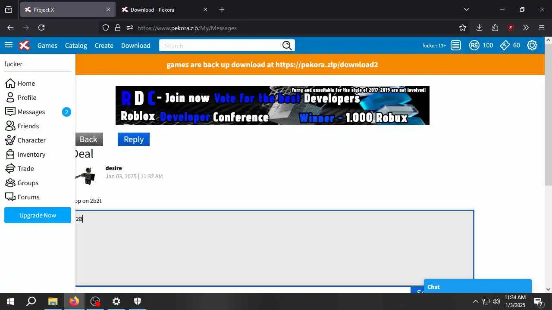The width and height of the screenshot is (552, 310).
Task: Open the site hamburger menu
Action: click(9, 45)
